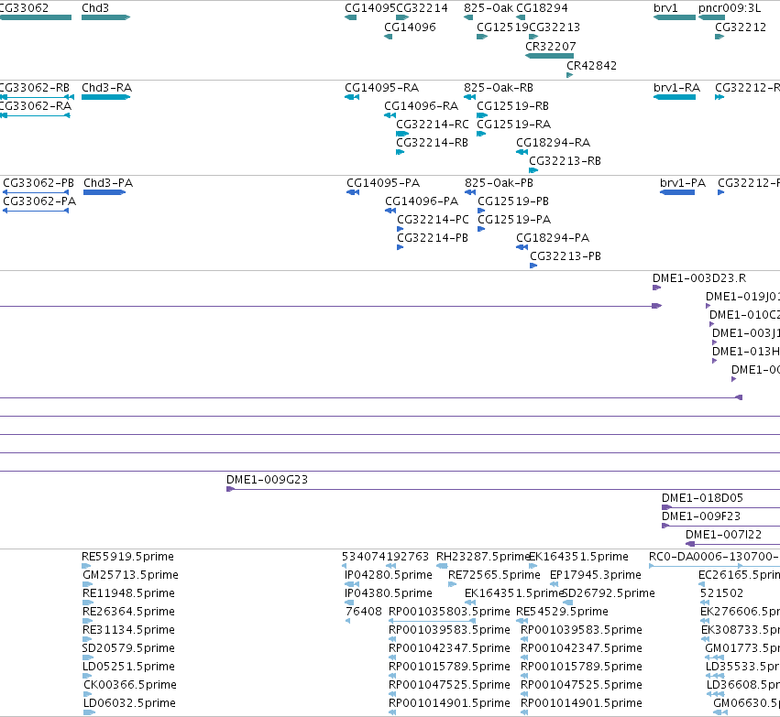Select the 'CG32214-RC' transcript label
This screenshot has height=717, width=780.
[x=433, y=125]
